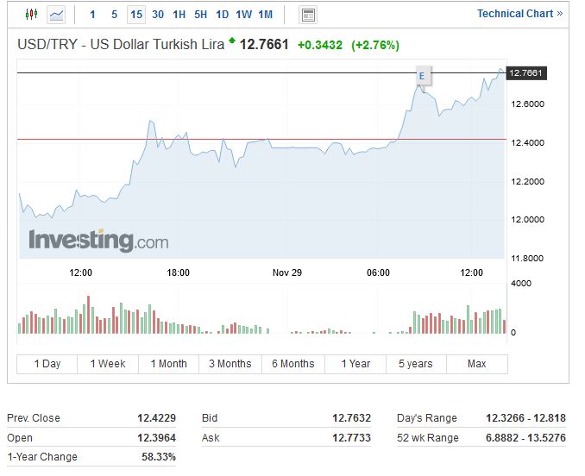Show the 1 Week range
The height and width of the screenshot is (476, 585).
[108, 364]
